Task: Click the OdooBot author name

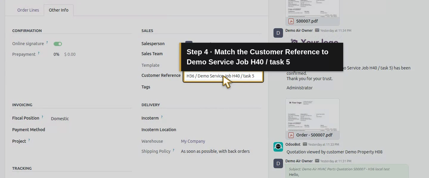Action: click(x=293, y=144)
